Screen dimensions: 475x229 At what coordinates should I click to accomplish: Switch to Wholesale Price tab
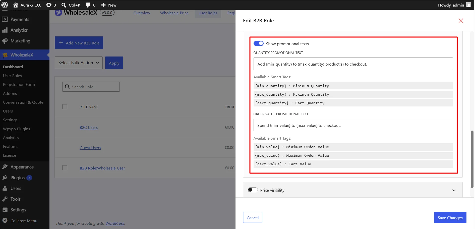click(174, 13)
